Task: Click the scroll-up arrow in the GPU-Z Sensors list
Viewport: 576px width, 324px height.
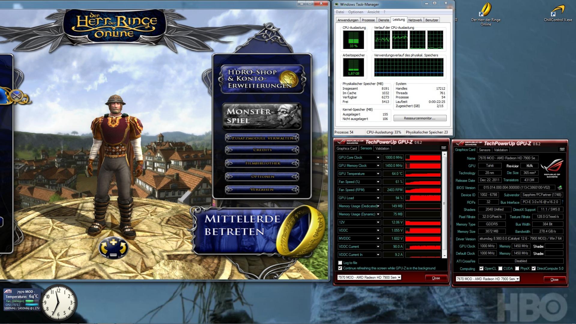Action: tap(445, 155)
